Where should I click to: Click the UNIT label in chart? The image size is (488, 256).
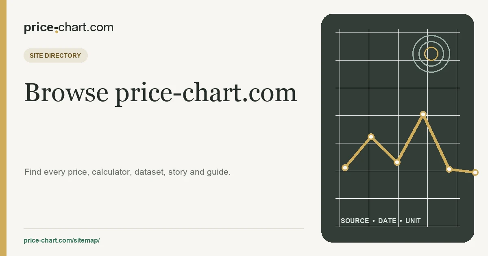(413, 221)
